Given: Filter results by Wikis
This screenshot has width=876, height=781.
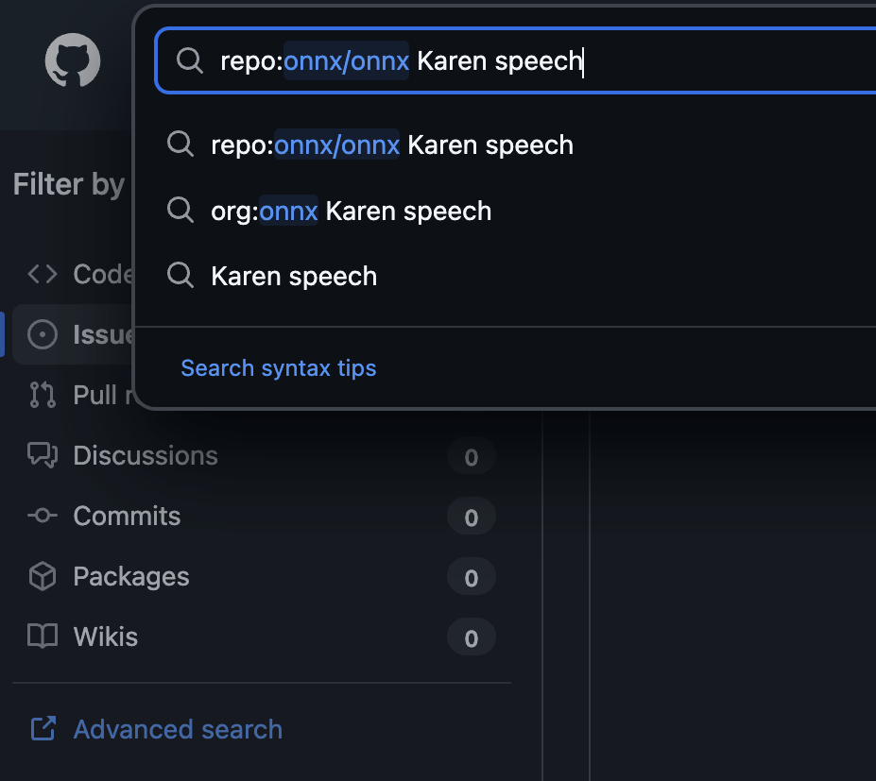Looking at the screenshot, I should (x=106, y=637).
